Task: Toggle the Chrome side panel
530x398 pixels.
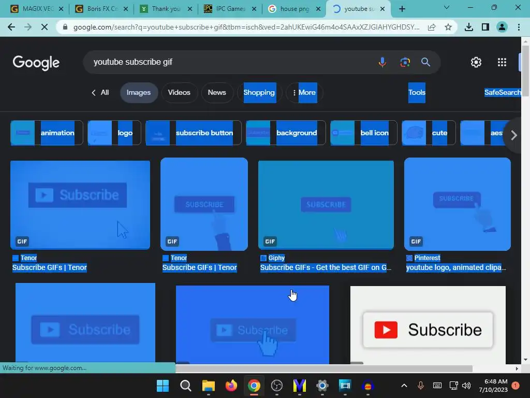Action: pos(485,27)
